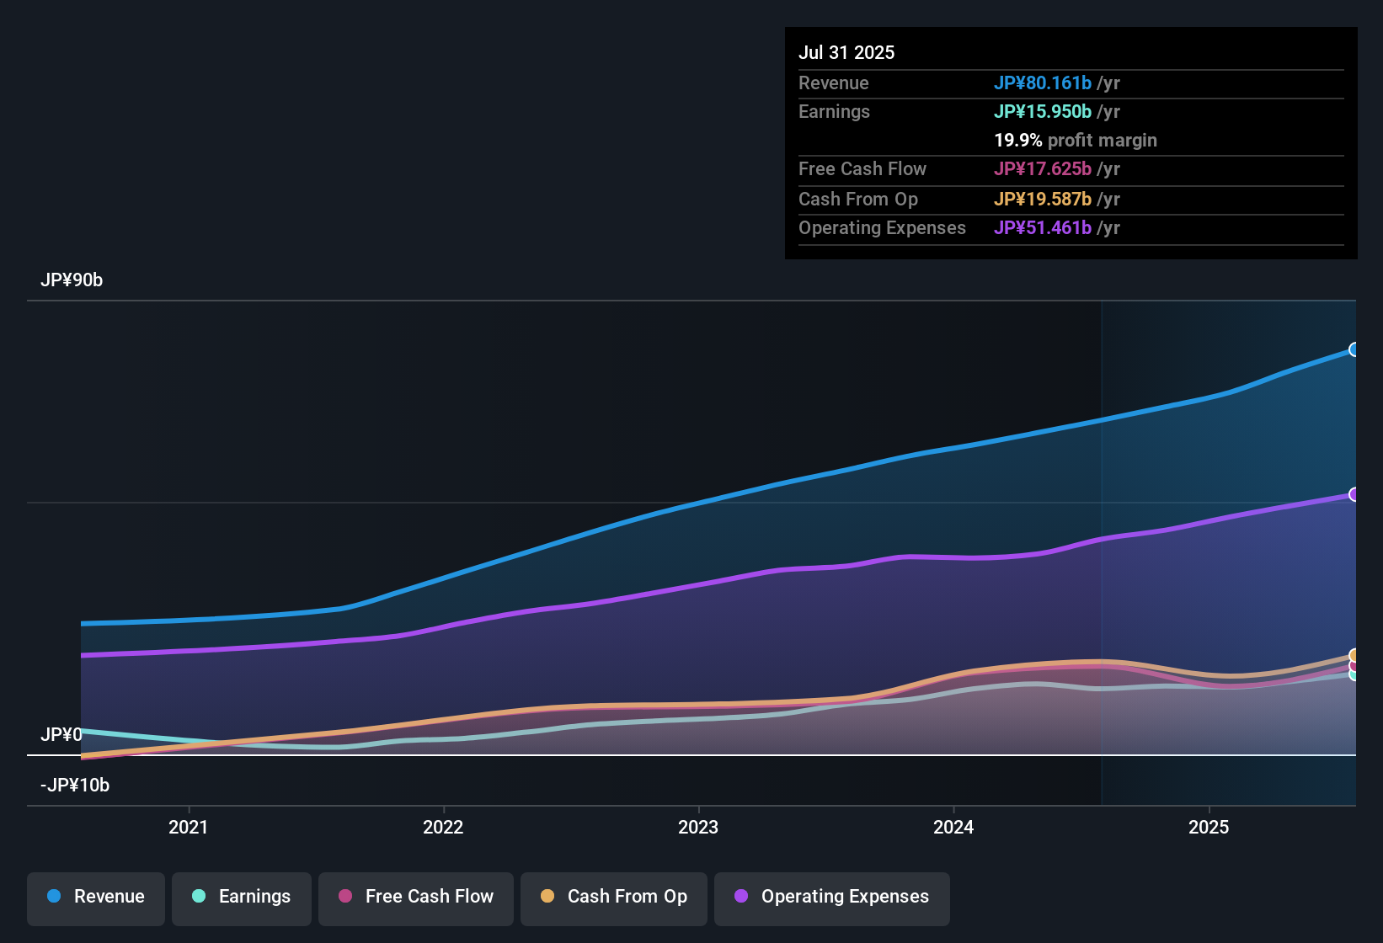
Task: Click the blue Revenue legend dot
Action: tap(53, 897)
